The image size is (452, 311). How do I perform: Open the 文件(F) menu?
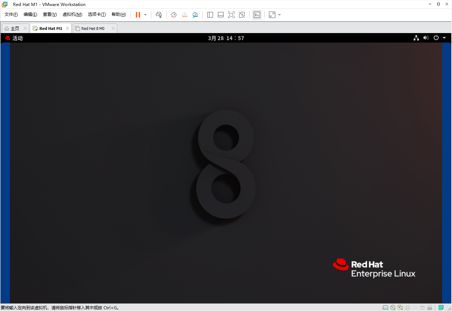pos(11,14)
